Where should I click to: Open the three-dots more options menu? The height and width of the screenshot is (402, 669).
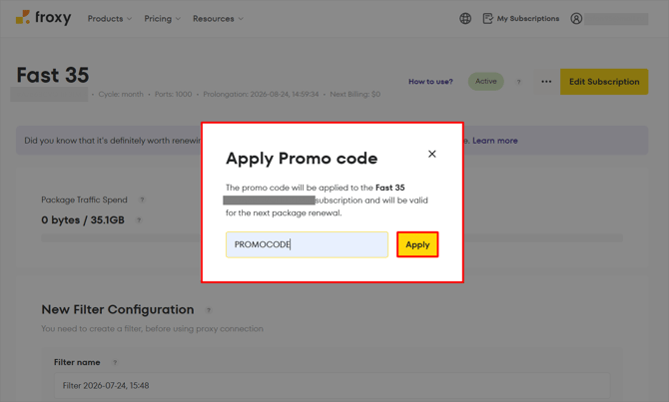click(546, 82)
